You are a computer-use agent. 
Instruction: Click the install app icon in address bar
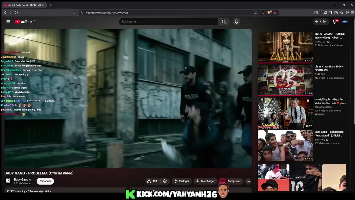coord(256,12)
